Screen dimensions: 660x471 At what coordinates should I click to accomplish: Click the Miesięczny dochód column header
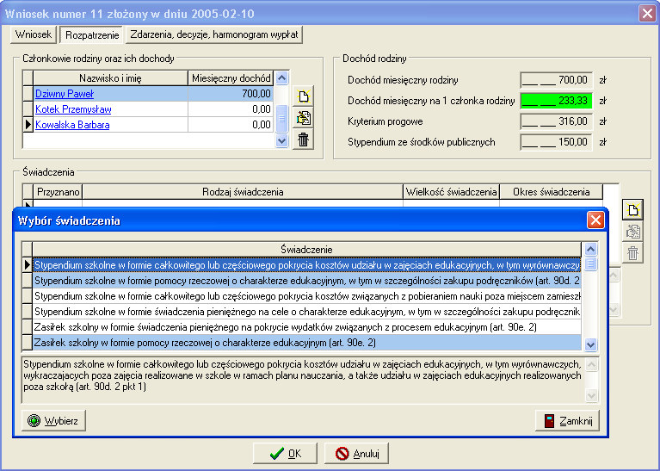[231, 78]
